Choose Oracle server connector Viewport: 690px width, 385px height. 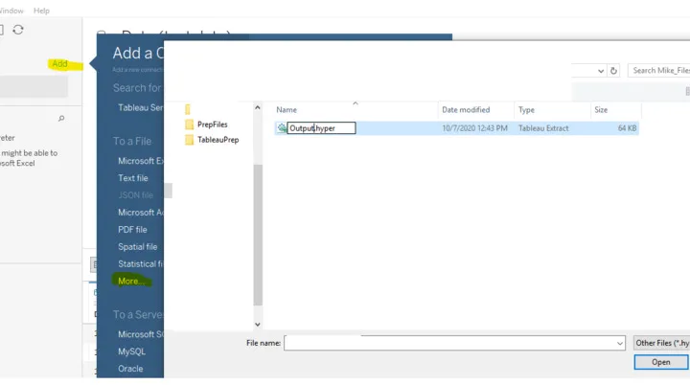[130, 369]
